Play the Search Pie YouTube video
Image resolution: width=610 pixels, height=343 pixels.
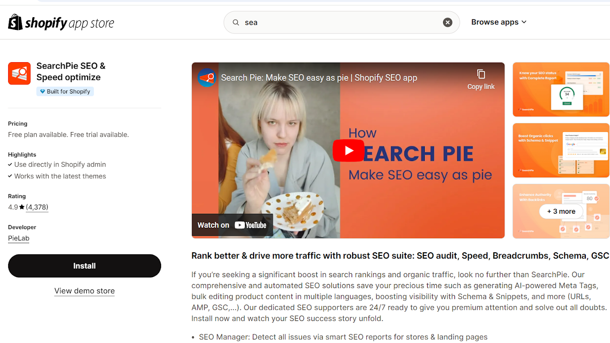[348, 151]
